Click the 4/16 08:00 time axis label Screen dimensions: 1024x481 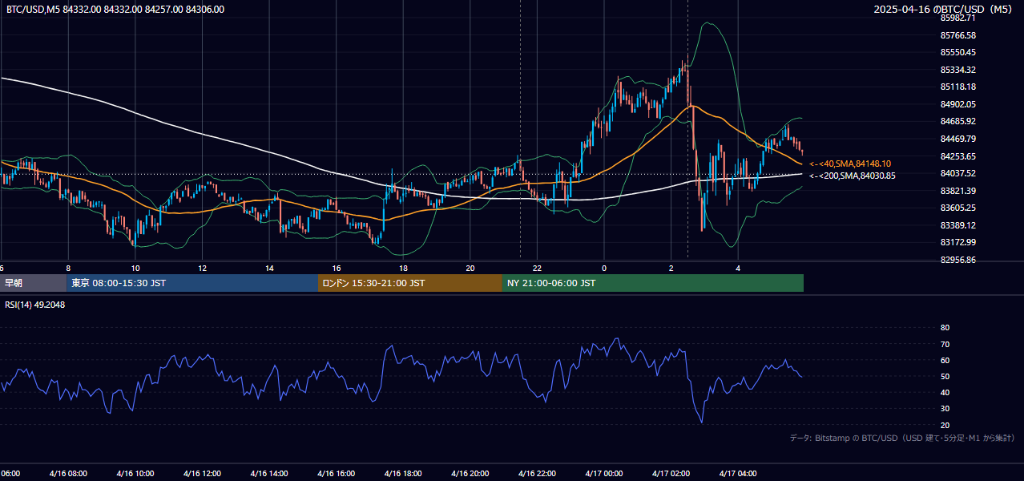pos(67,474)
